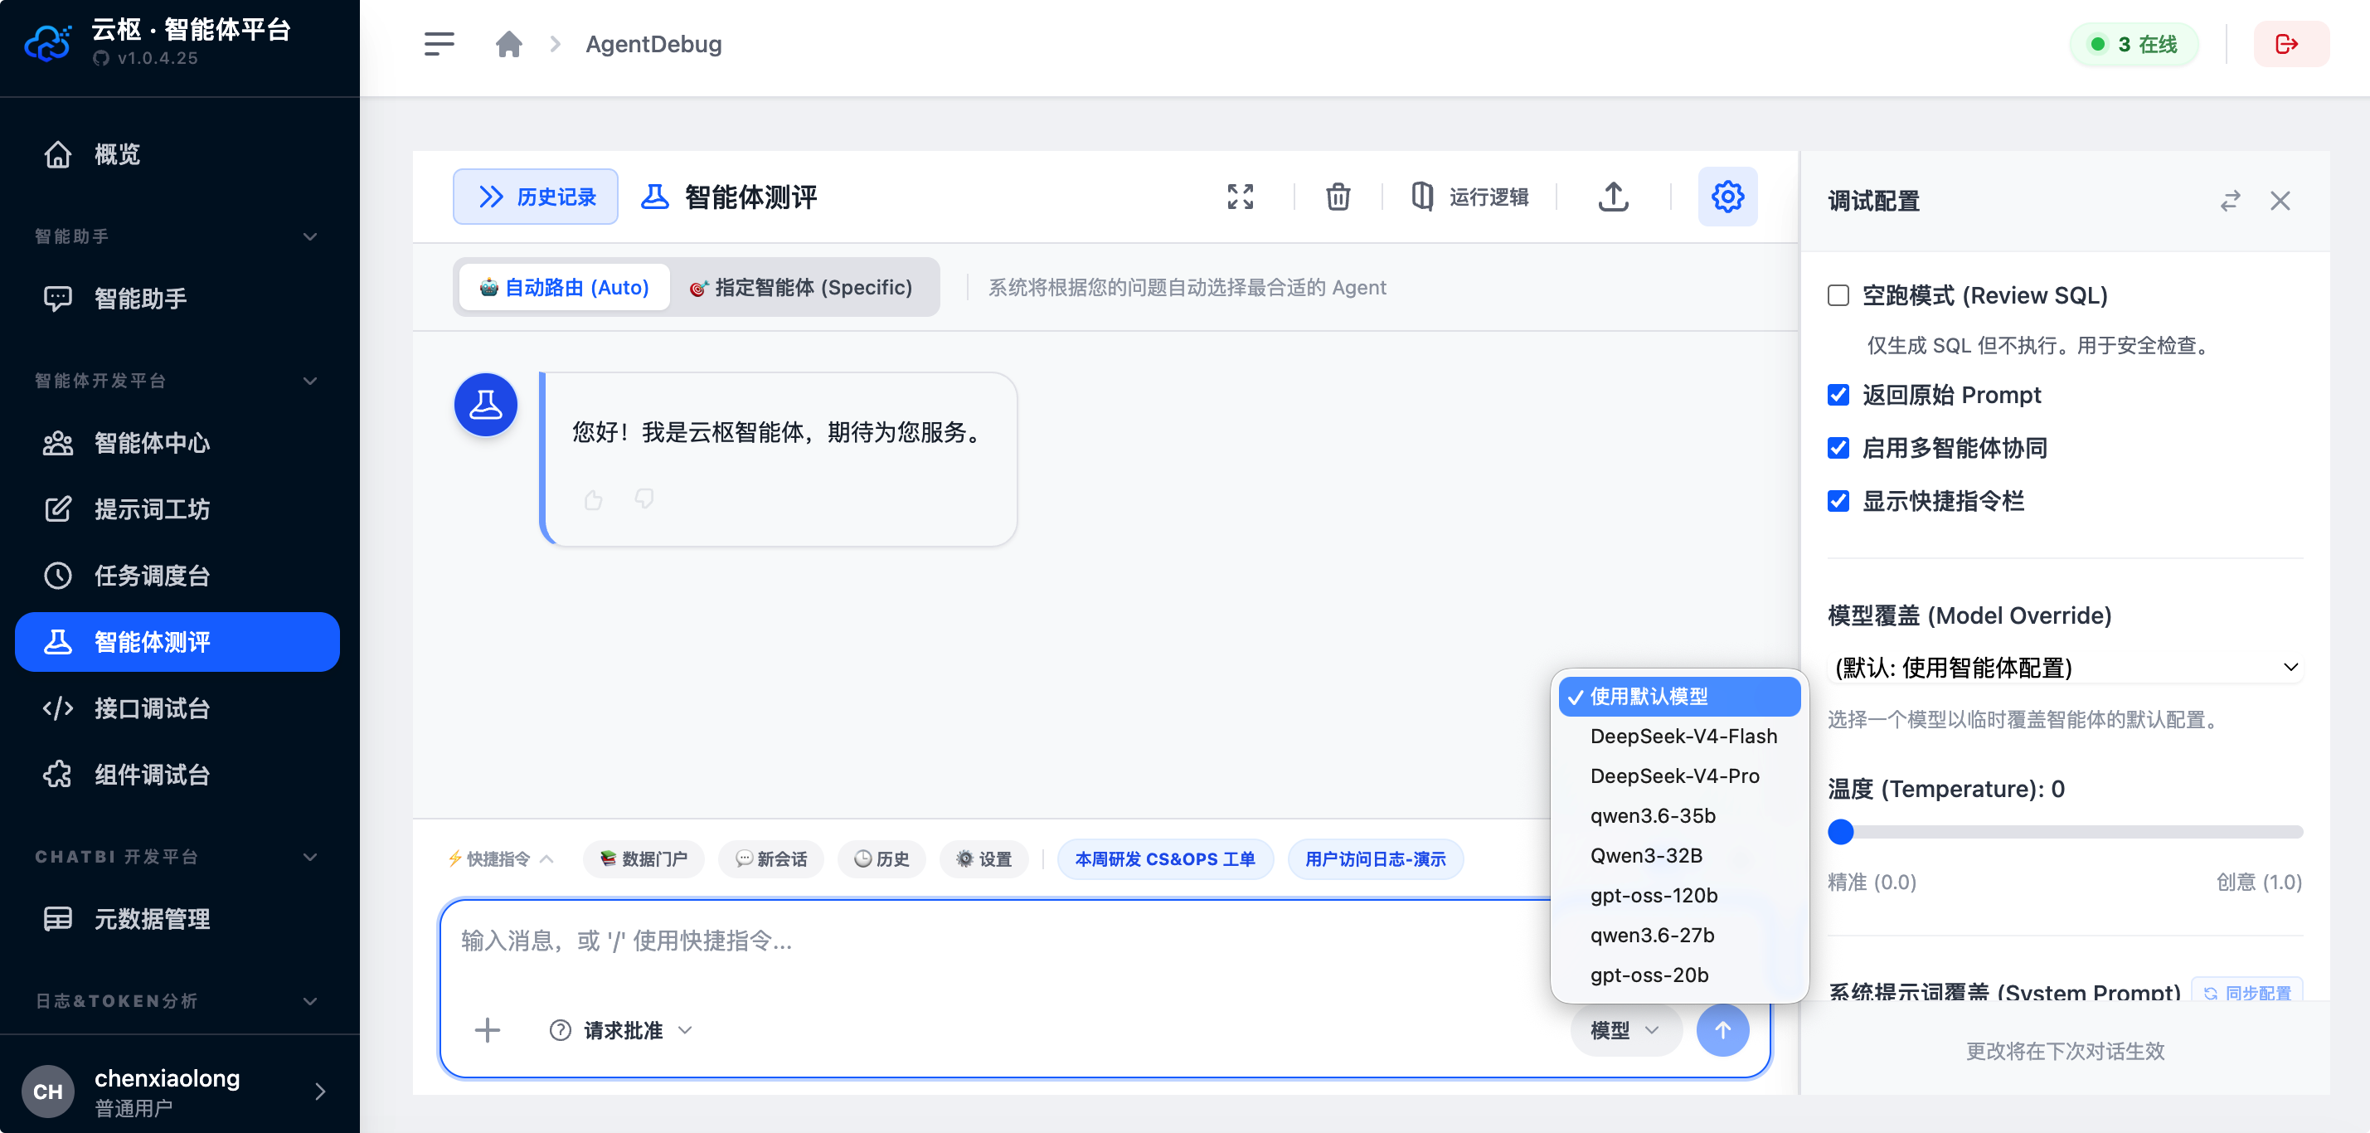Switch to 自动路由 (Auto) mode

tap(564, 287)
